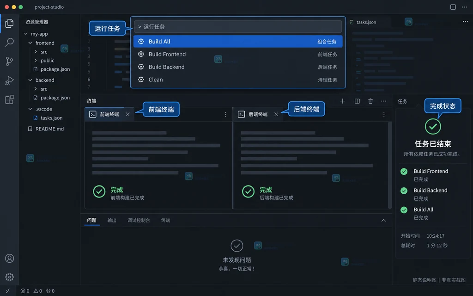Open the Explorer files icon in activity bar
This screenshot has height=296, width=473.
click(9, 23)
